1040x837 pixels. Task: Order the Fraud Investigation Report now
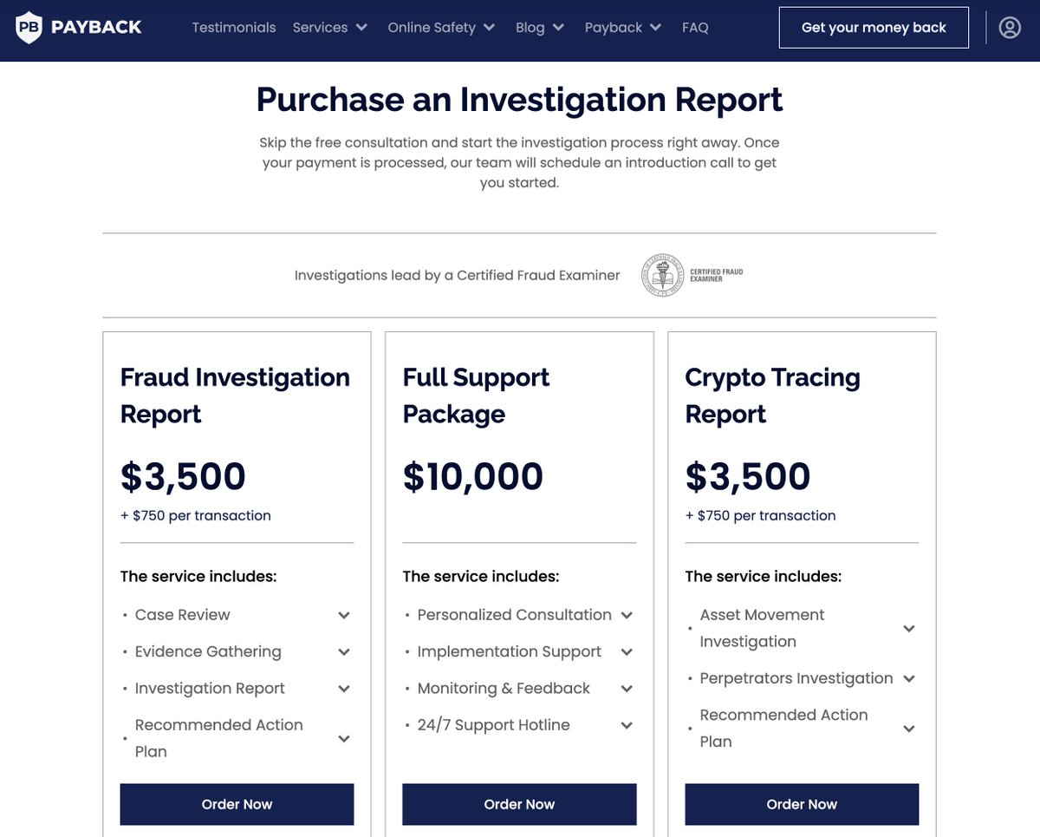click(x=237, y=804)
